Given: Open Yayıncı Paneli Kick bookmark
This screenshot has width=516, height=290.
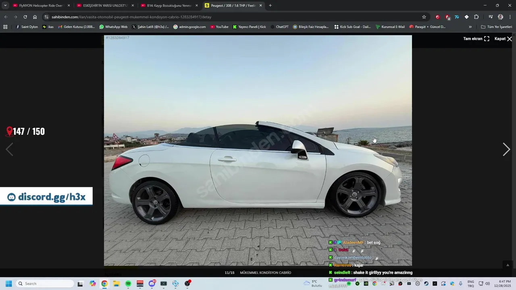Looking at the screenshot, I should click(249, 27).
